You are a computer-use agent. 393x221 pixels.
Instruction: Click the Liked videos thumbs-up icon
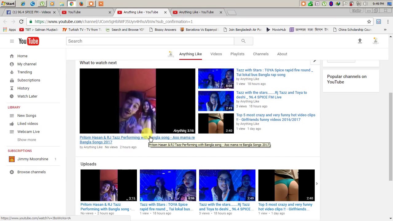(12, 124)
